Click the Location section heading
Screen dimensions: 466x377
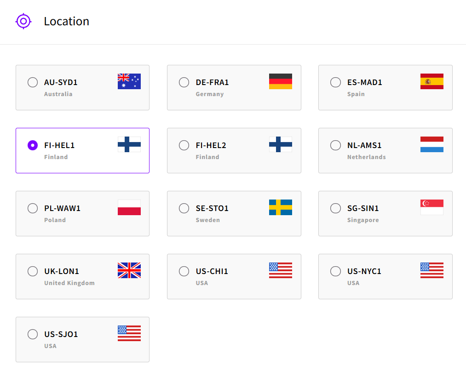pyautogui.click(x=66, y=21)
